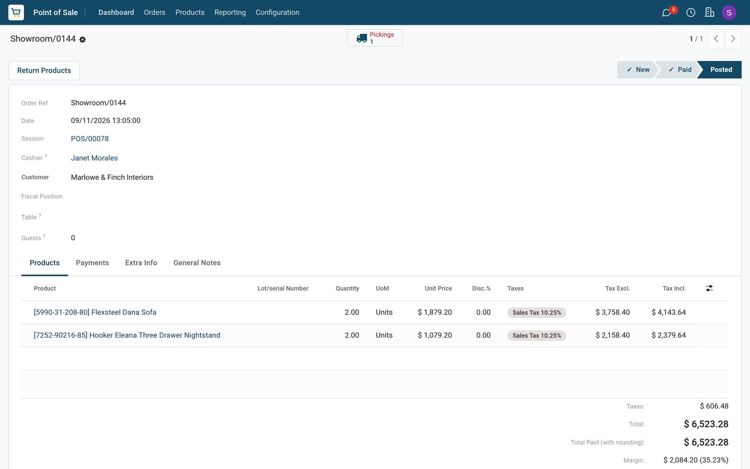
Task: Go to the previous record arrow
Action: click(716, 39)
